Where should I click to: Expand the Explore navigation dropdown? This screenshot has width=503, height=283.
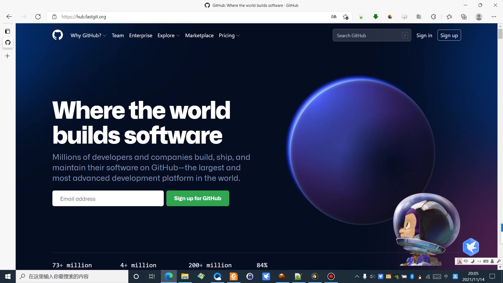point(169,35)
